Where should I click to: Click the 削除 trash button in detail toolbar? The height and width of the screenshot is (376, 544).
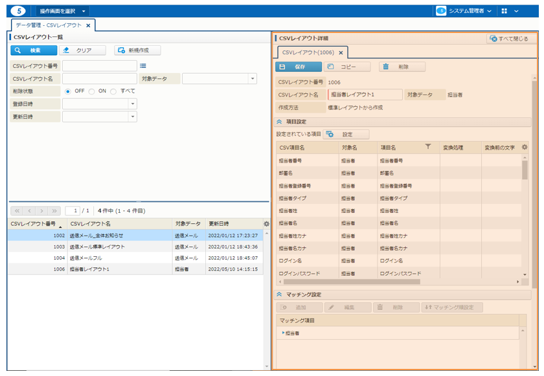[402, 67]
